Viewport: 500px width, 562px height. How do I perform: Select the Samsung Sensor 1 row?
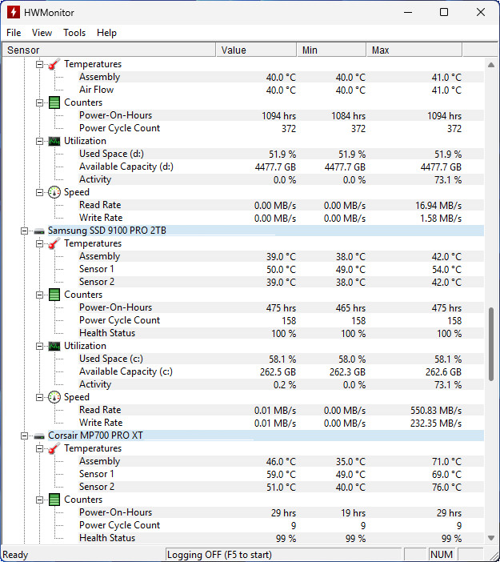pyautogui.click(x=281, y=269)
